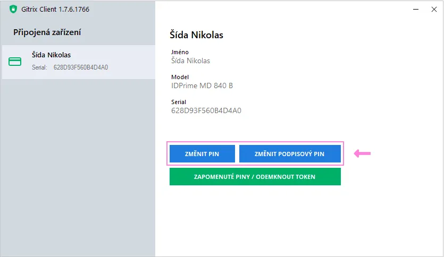The height and width of the screenshot is (257, 444).
Task: Click the Gitrix shield logo icon
Action: (13, 8)
